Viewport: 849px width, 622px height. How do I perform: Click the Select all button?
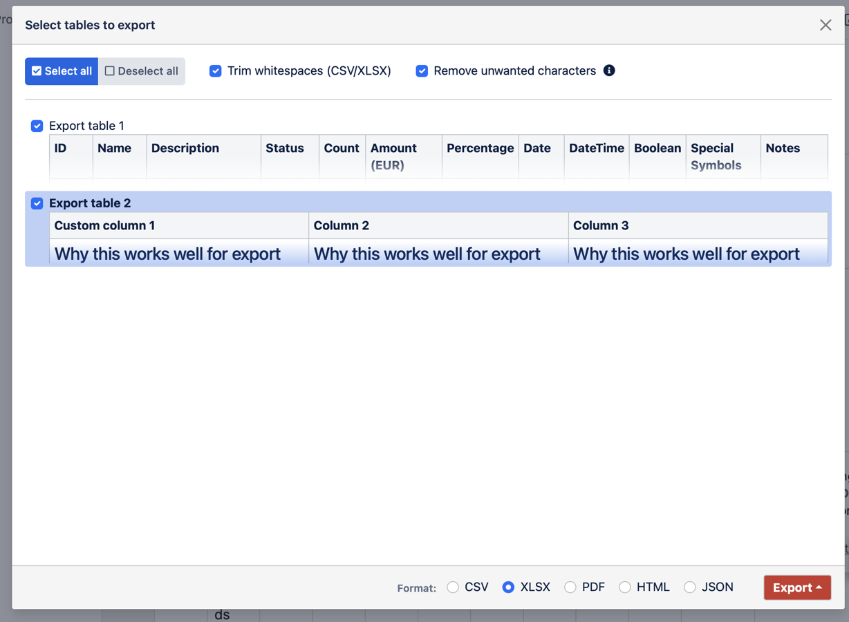[x=62, y=71]
